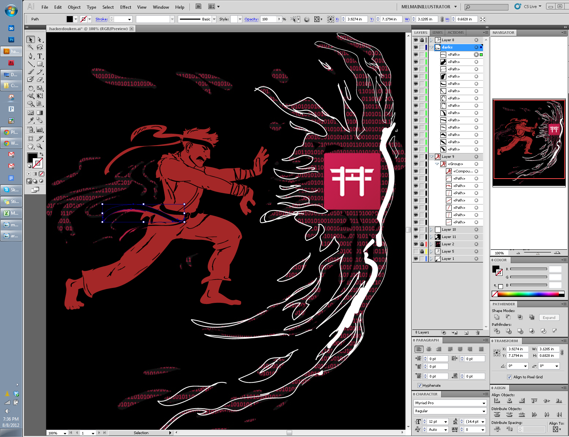
Task: Open the Effect menu
Action: (125, 7)
